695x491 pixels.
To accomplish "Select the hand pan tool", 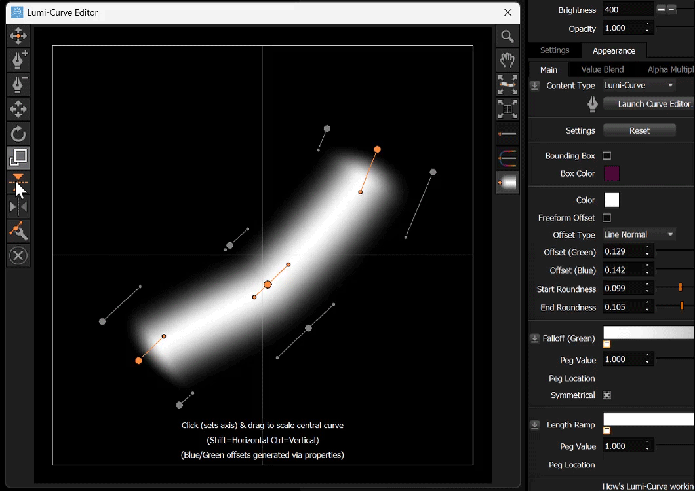I will pyautogui.click(x=507, y=60).
